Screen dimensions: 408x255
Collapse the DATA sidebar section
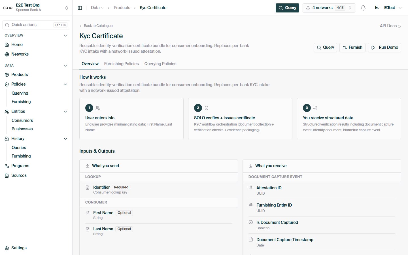click(65, 66)
